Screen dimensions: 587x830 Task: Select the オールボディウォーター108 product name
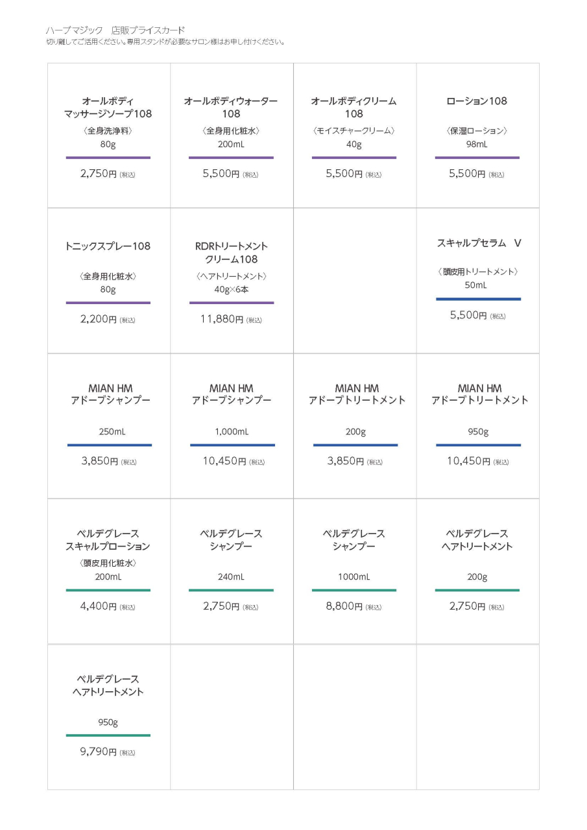pyautogui.click(x=231, y=108)
